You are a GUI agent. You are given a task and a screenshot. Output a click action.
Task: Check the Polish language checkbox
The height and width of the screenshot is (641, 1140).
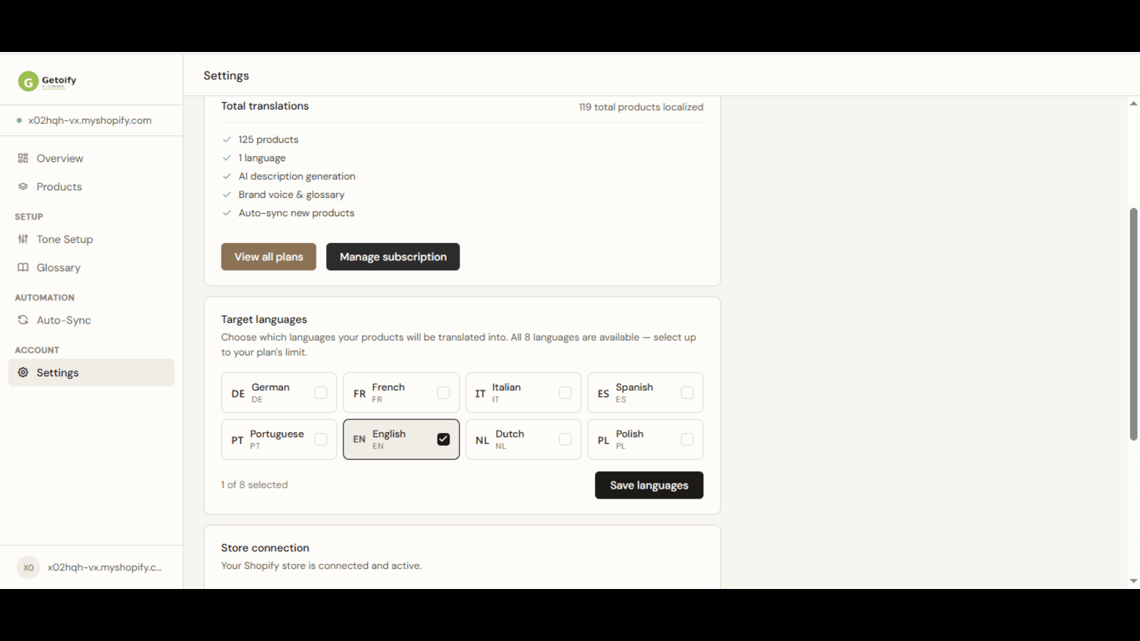[687, 439]
